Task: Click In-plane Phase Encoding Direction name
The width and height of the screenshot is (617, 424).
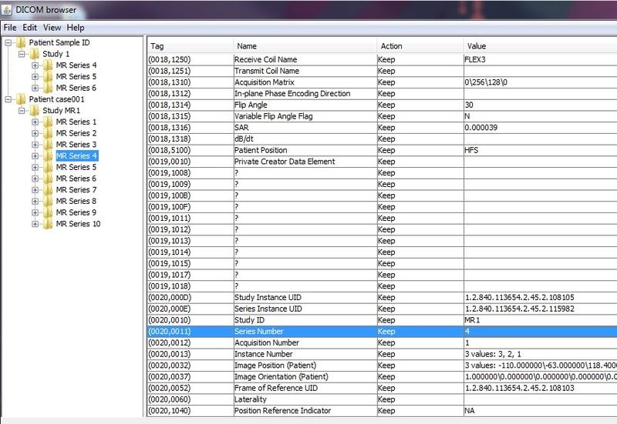Action: (305, 94)
